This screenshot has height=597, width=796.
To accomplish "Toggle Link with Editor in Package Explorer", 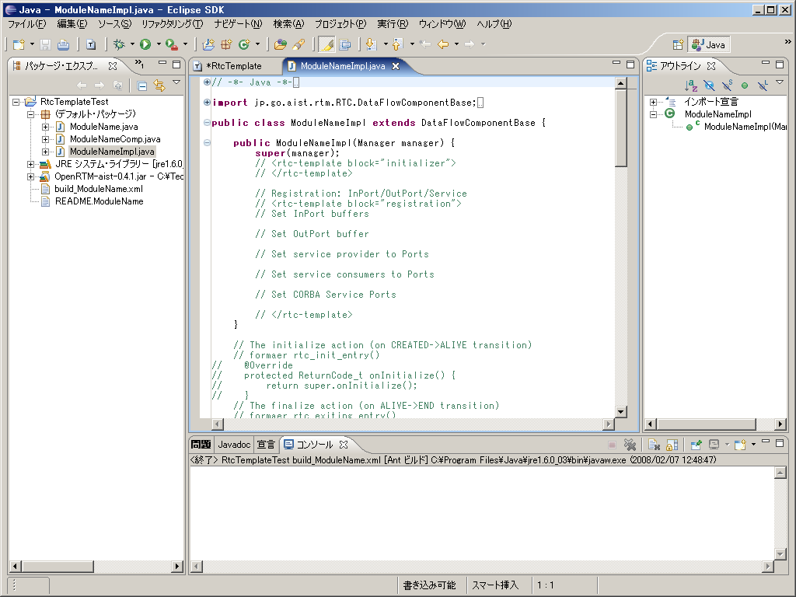I will pos(159,86).
